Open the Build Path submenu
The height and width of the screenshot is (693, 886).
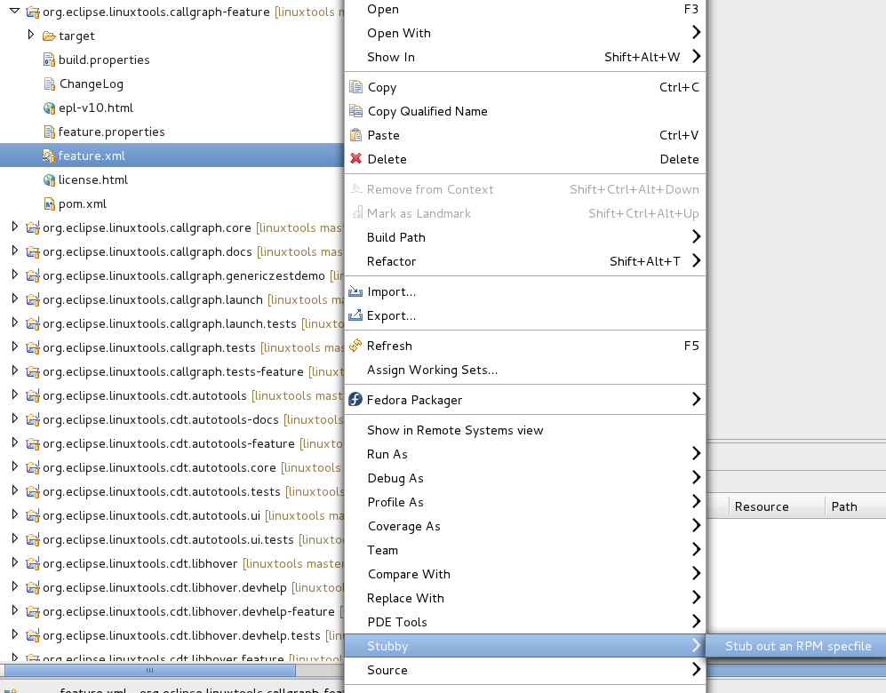click(x=525, y=237)
